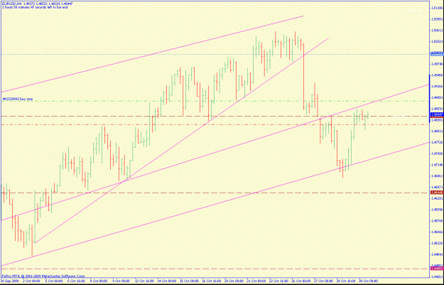The height and width of the screenshot is (285, 444).
Task: Select the upper magenta channel trendline
Action: (152, 54)
